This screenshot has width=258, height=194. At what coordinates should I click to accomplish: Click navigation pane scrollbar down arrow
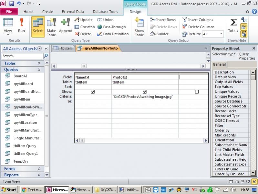click(x=47, y=175)
